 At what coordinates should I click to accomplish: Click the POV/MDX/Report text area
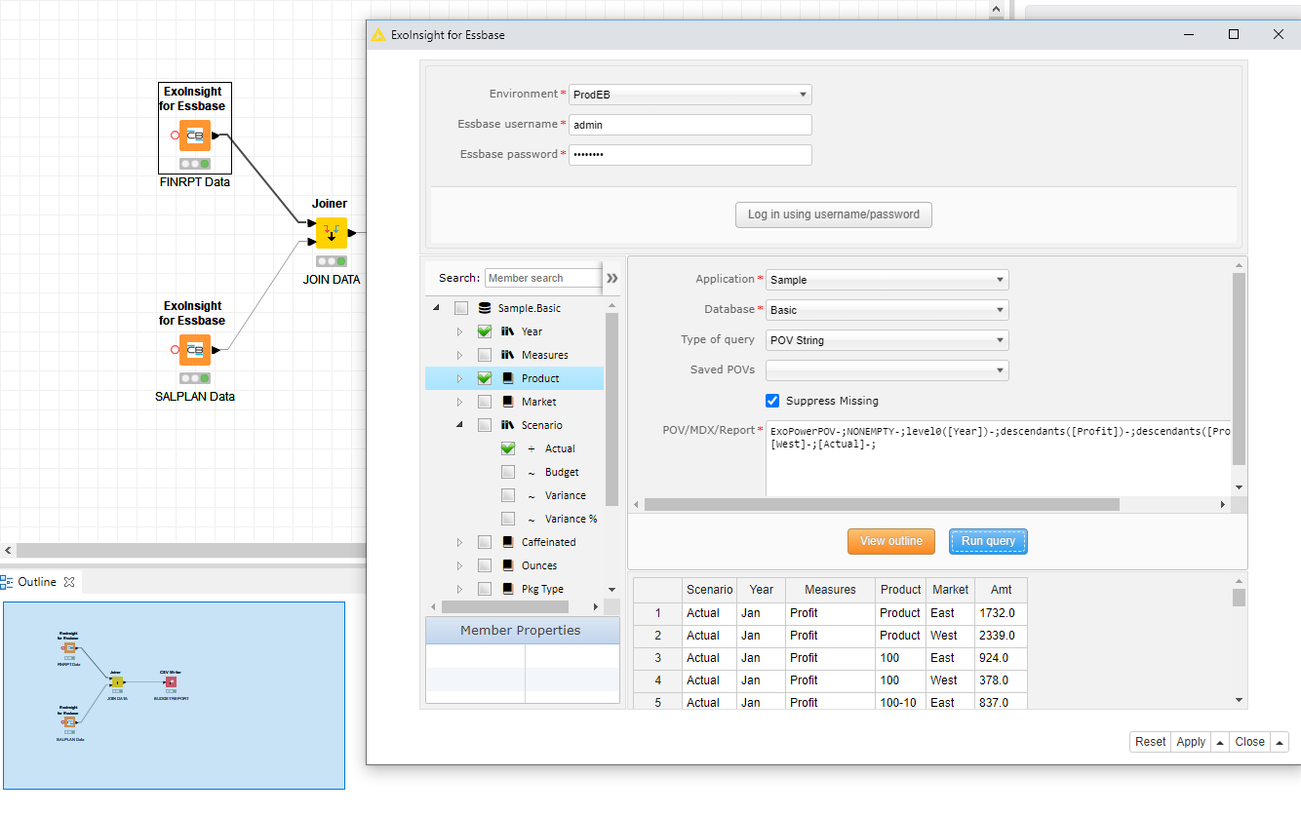[1000, 459]
